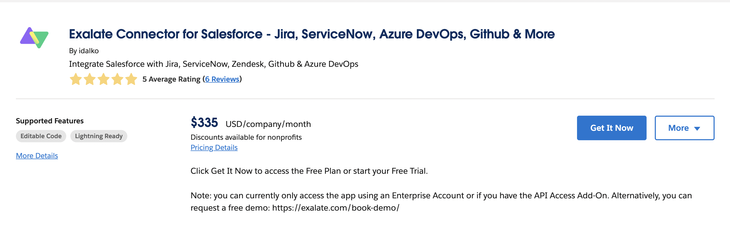Expand the More dropdown menu

coord(684,128)
